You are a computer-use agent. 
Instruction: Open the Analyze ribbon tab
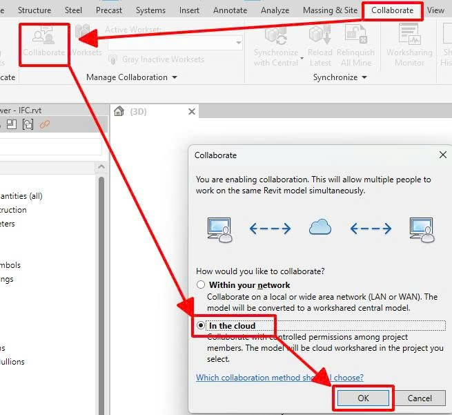275,10
